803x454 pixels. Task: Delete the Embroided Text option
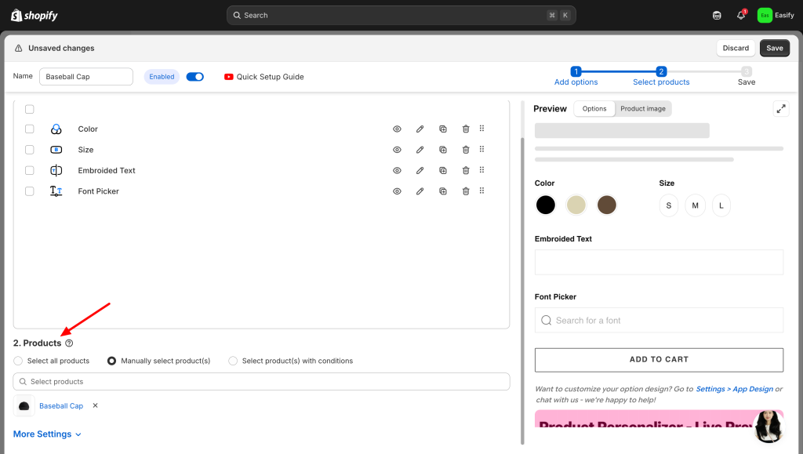tap(466, 170)
